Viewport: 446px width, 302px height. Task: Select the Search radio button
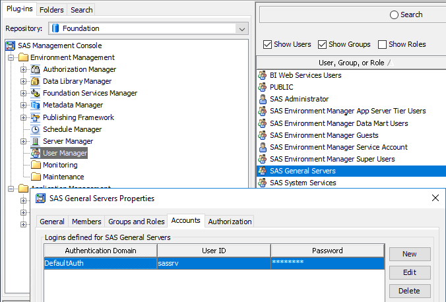pyautogui.click(x=395, y=15)
